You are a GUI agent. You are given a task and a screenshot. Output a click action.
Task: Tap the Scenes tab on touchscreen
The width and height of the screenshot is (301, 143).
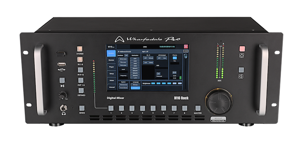(111, 60)
